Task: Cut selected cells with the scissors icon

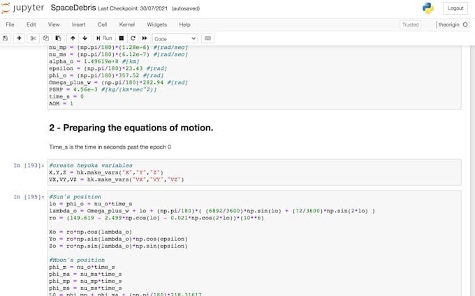Action: (x=33, y=38)
